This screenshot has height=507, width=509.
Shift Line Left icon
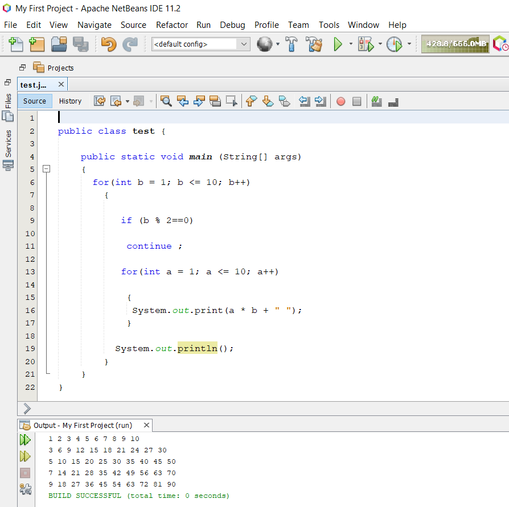click(x=305, y=101)
